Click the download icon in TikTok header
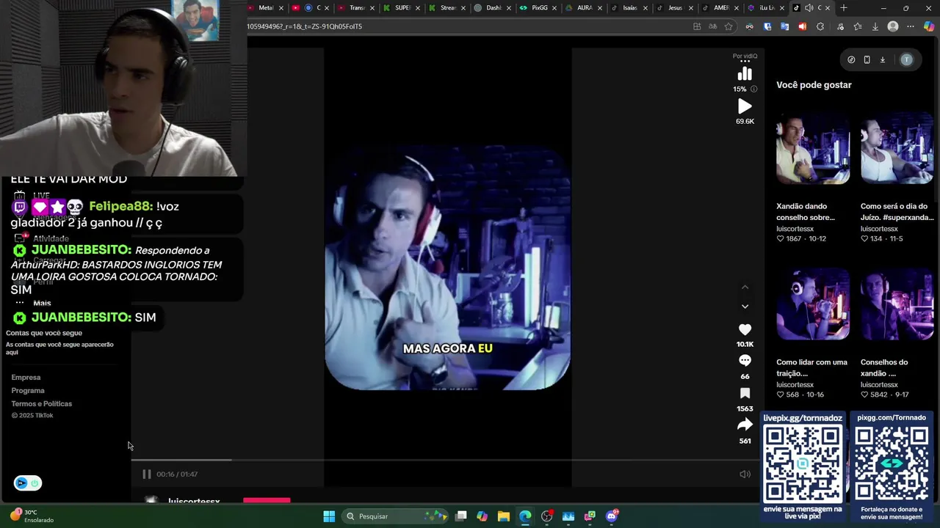Viewport: 940px width, 528px height. pyautogui.click(x=883, y=60)
